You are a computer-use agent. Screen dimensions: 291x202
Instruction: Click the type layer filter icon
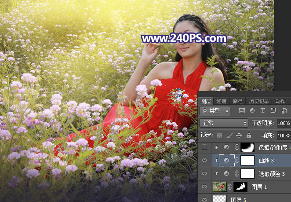[x=263, y=110]
